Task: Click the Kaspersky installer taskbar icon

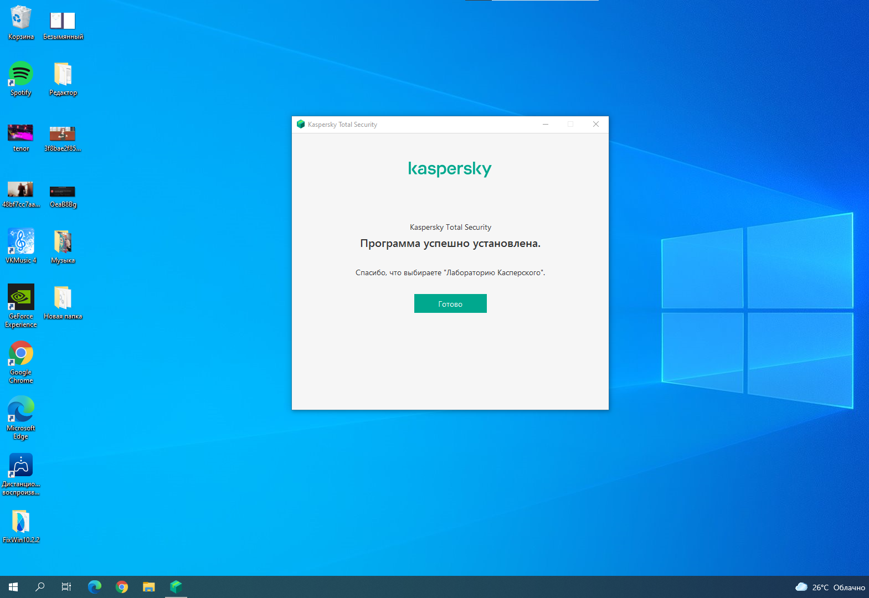Action: click(176, 587)
